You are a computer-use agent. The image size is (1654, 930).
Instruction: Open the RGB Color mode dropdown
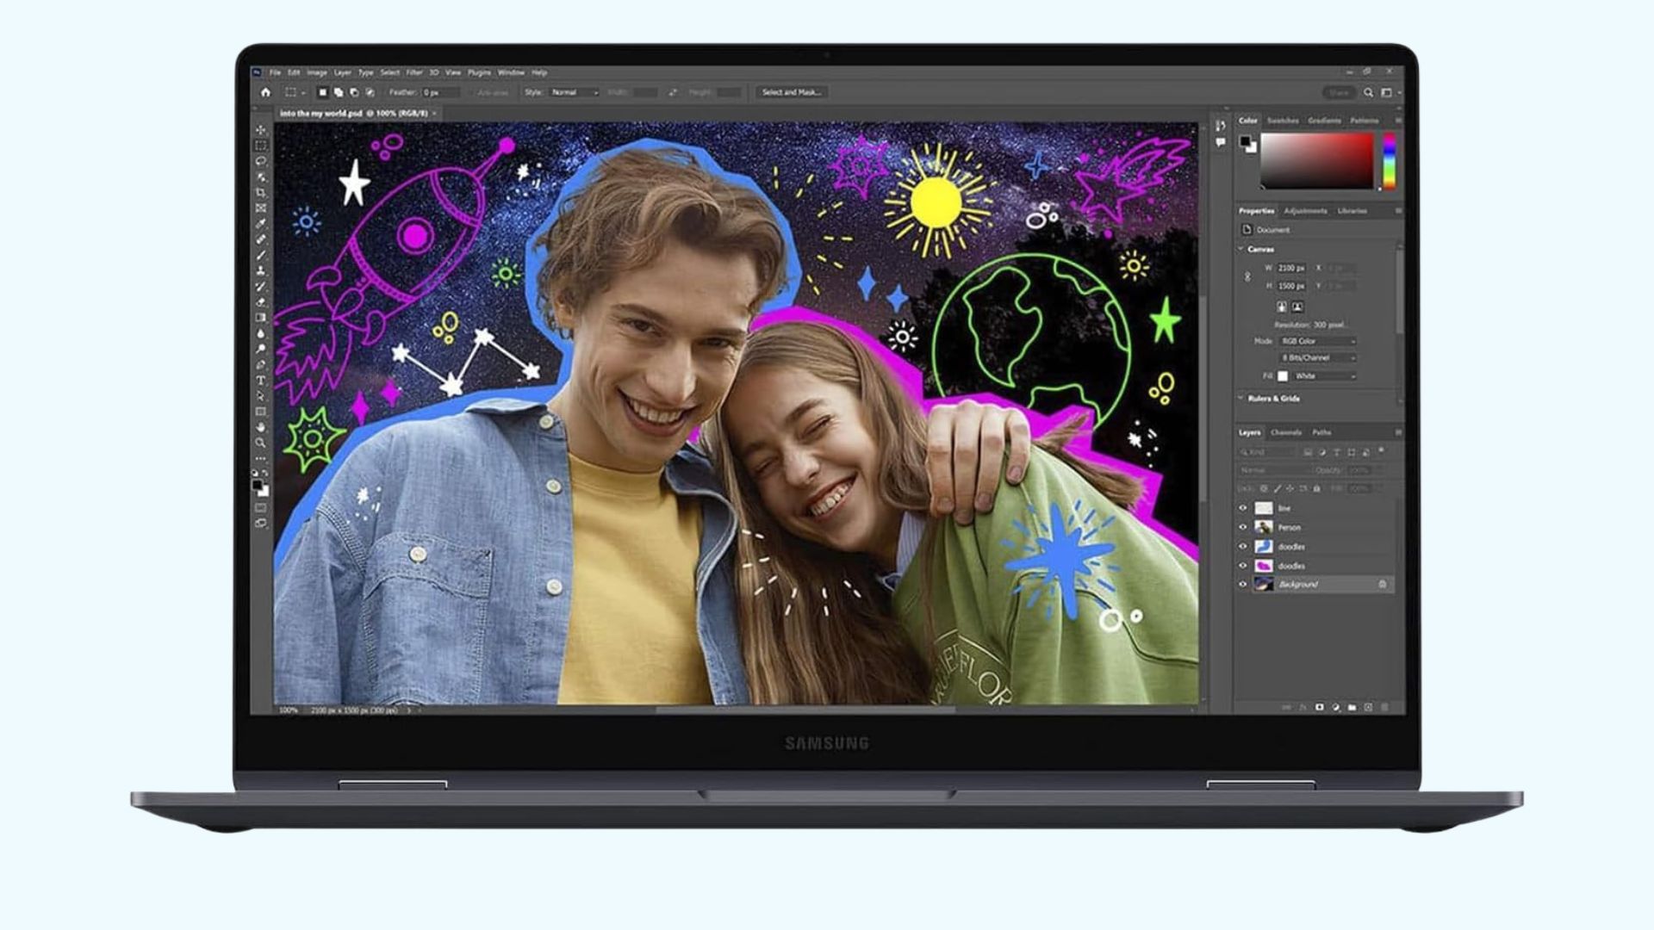click(1317, 342)
